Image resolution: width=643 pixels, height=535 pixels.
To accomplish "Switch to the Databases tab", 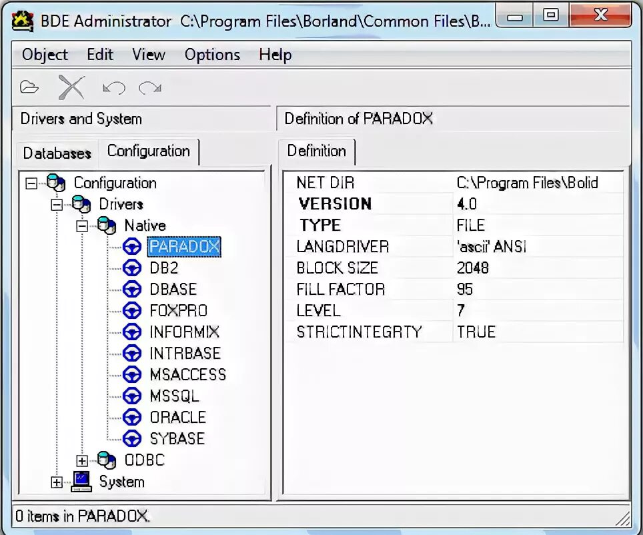I will tap(56, 153).
